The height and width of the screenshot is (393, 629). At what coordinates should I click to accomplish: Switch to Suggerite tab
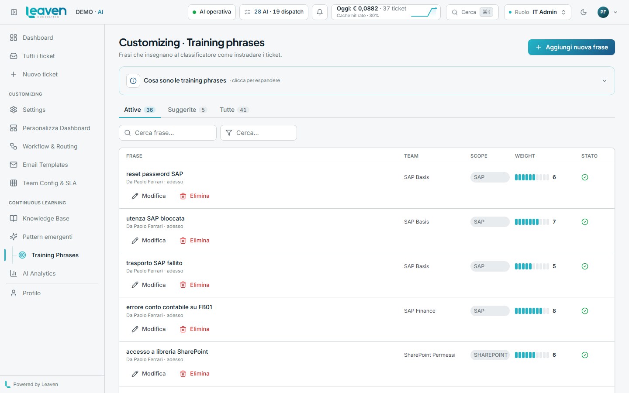click(x=187, y=110)
